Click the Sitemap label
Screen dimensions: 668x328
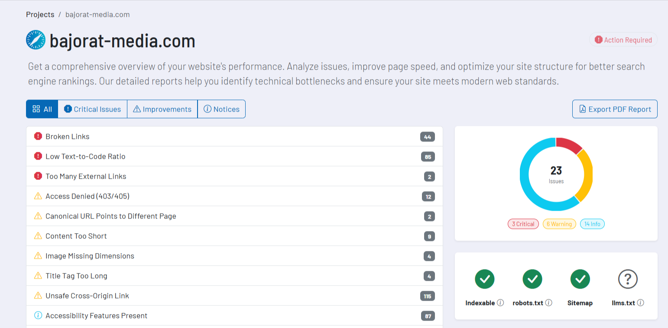(x=580, y=303)
